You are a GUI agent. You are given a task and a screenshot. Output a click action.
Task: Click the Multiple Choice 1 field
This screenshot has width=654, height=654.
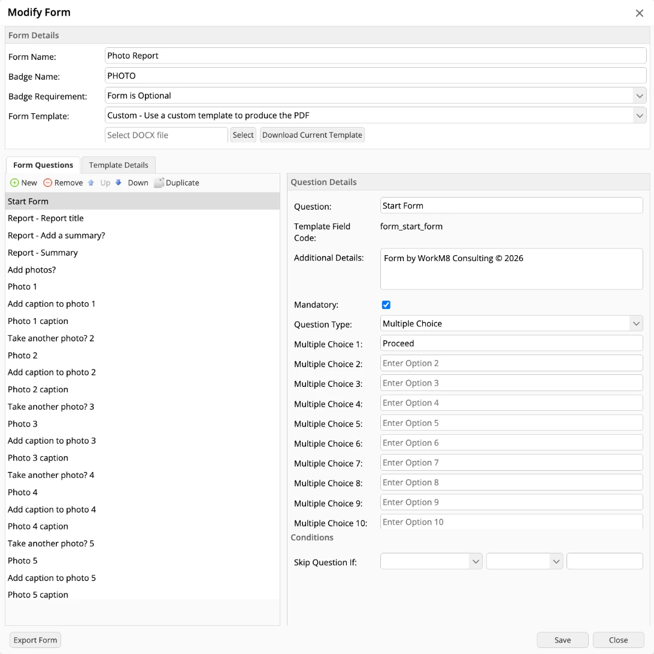pyautogui.click(x=511, y=343)
